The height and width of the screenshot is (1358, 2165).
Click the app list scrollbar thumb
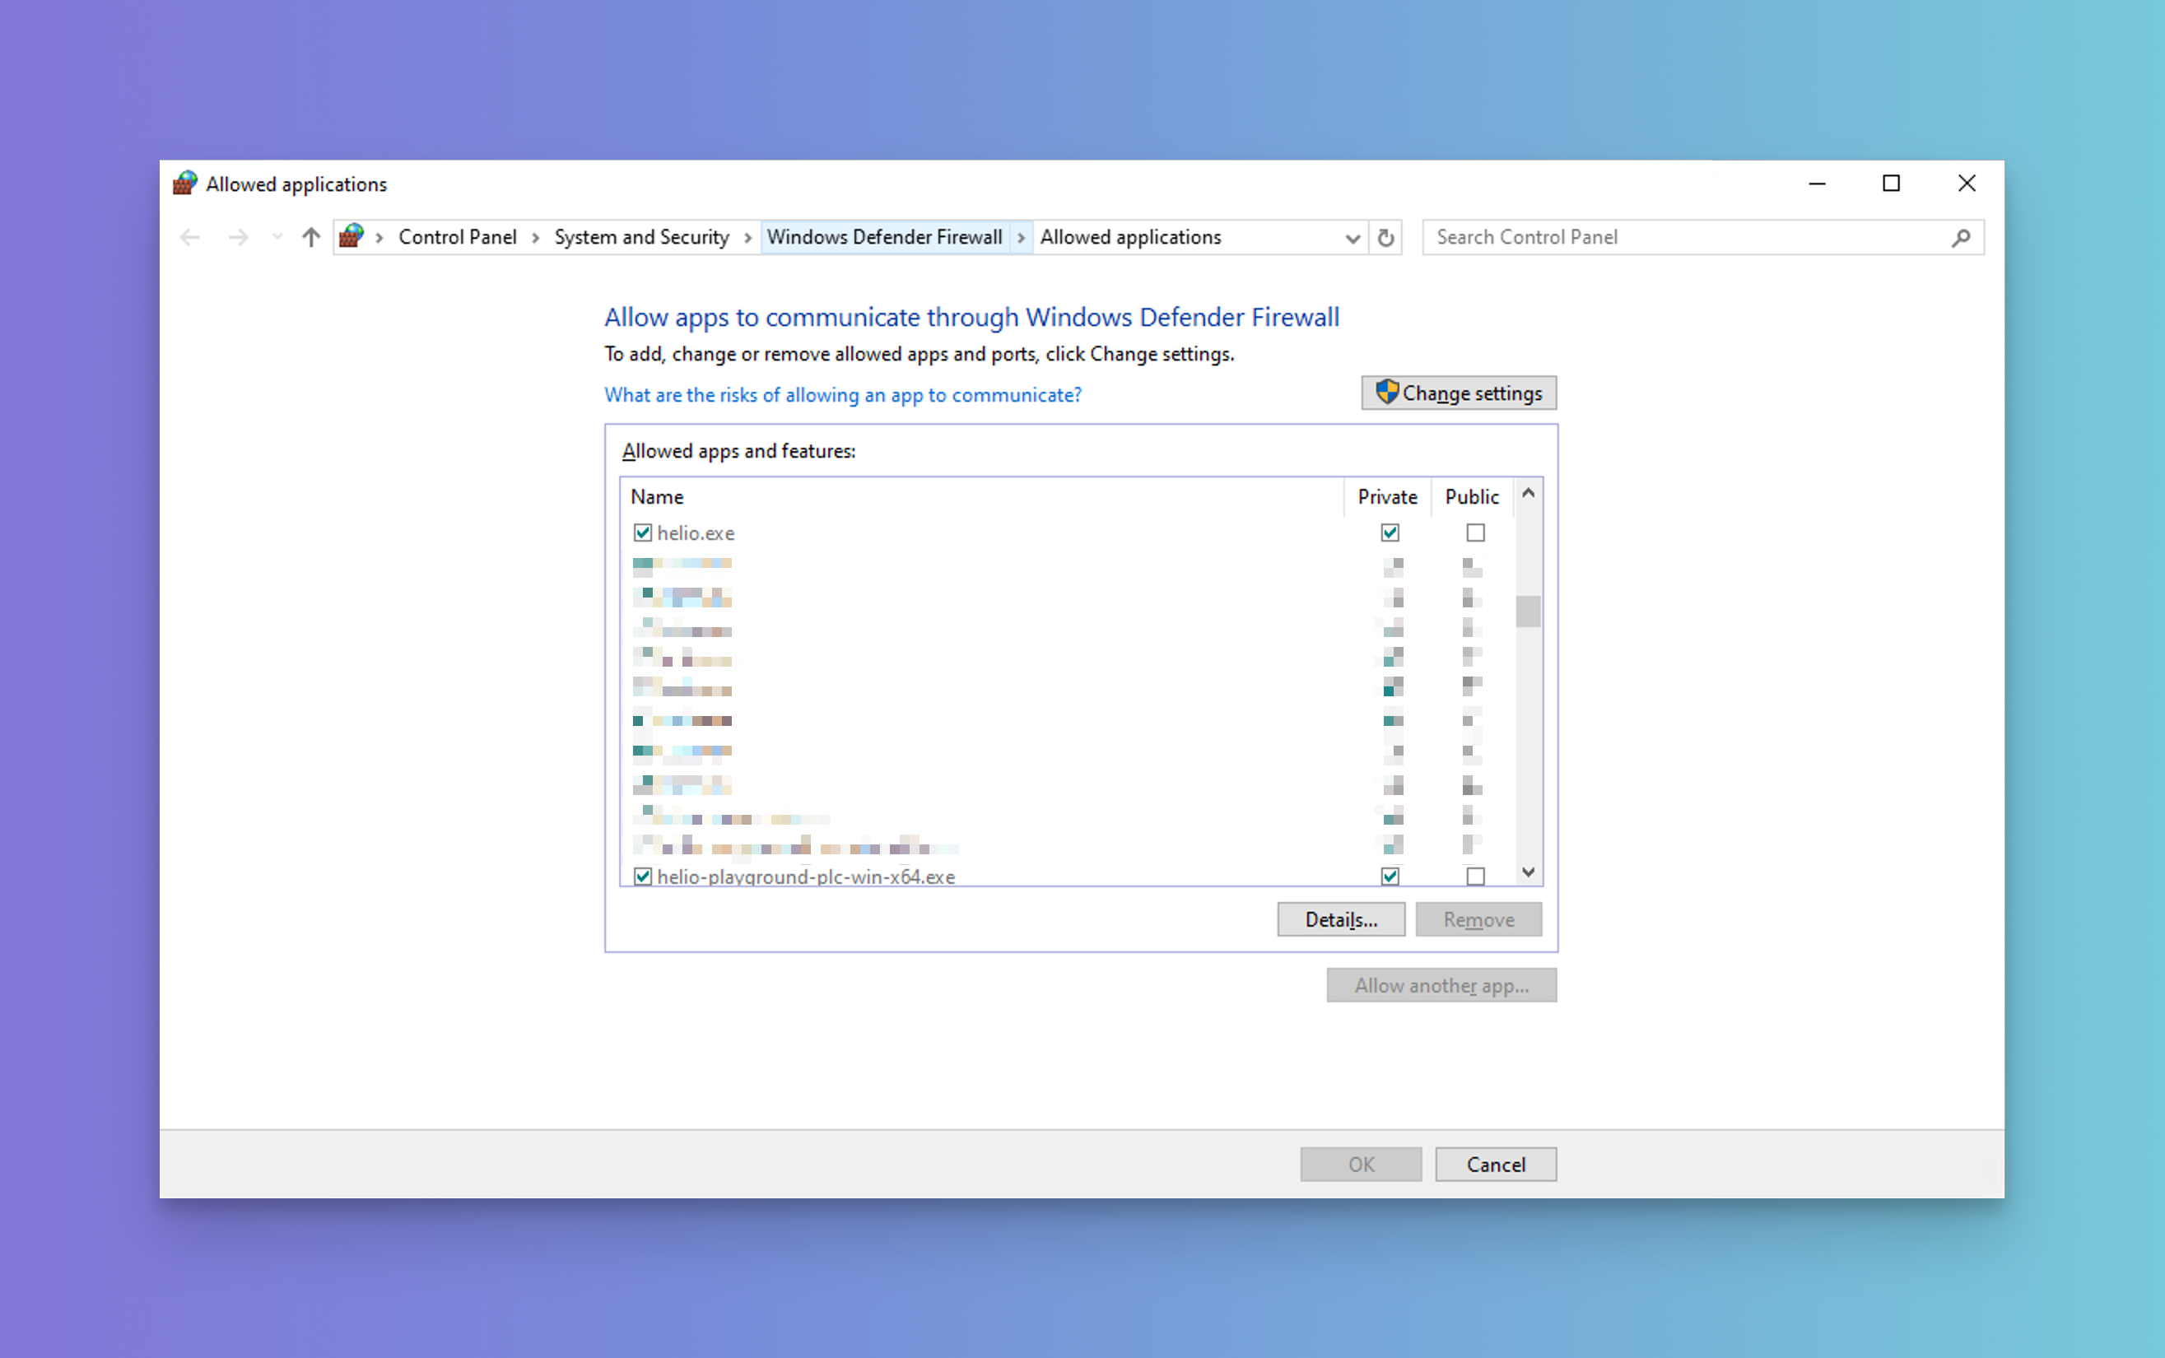[x=1527, y=612]
